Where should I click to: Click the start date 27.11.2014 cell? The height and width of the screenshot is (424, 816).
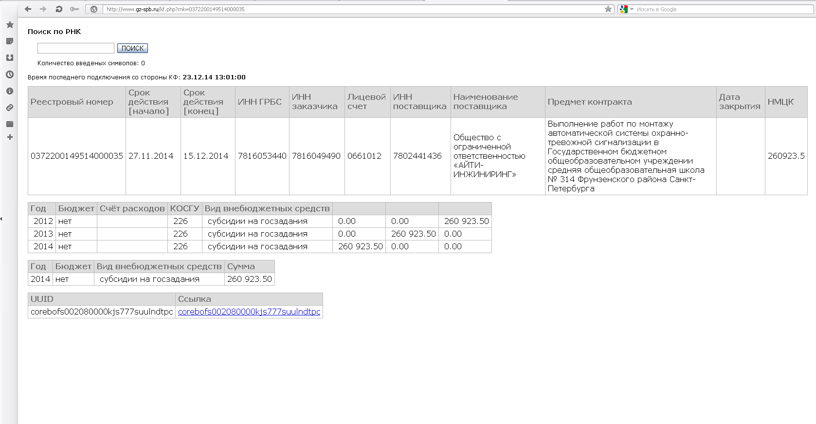coord(153,156)
